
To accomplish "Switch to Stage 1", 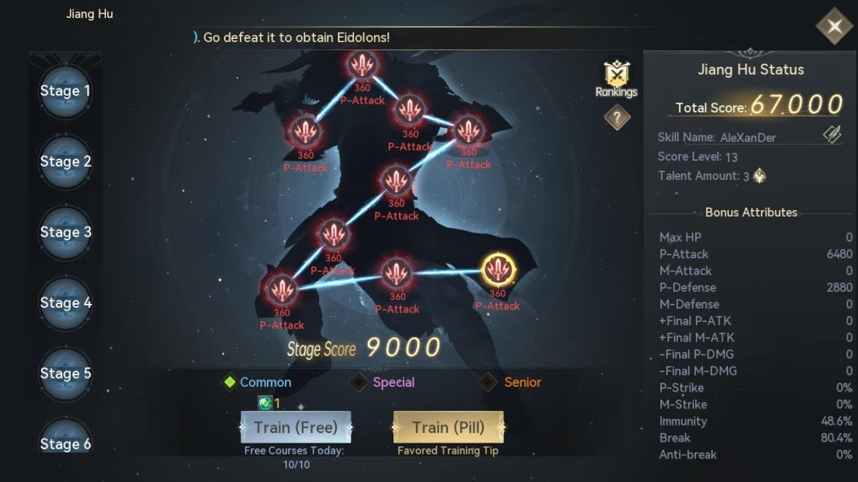I will tap(65, 91).
